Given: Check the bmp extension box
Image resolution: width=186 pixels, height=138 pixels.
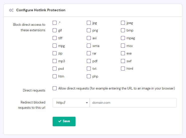Looking at the screenshot, I should point(123,30).
